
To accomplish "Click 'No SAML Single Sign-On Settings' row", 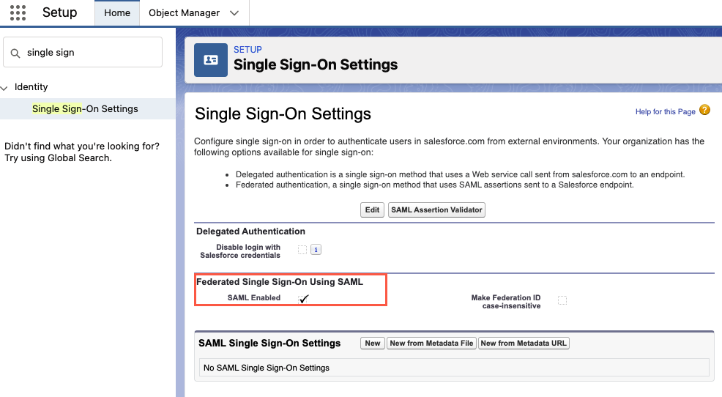I will 454,368.
